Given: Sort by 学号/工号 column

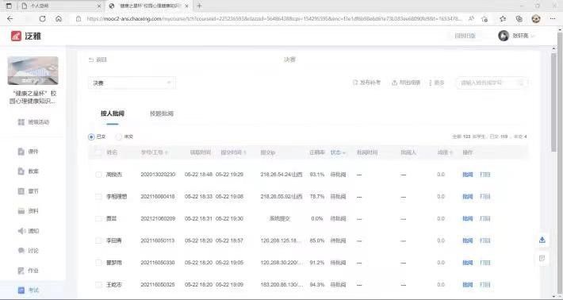Looking at the screenshot, I should (x=155, y=152).
